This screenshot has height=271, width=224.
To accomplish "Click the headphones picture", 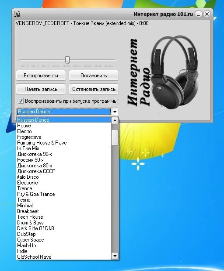I will coord(175,72).
